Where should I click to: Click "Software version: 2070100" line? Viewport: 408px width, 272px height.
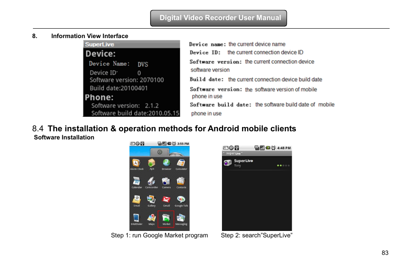point(127,80)
